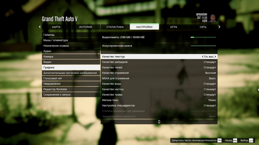259x145 pixels.
Task: Open the ИСТОРИЯ tab
Action: click(x=86, y=27)
